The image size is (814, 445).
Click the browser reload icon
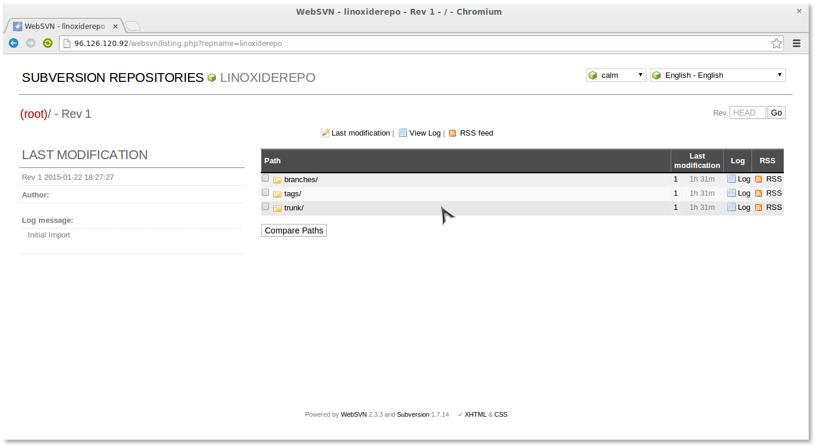tap(48, 43)
